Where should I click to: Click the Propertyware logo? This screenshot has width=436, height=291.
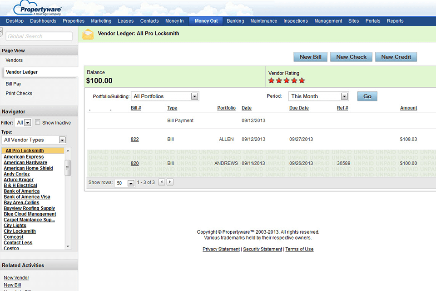pos(37,8)
